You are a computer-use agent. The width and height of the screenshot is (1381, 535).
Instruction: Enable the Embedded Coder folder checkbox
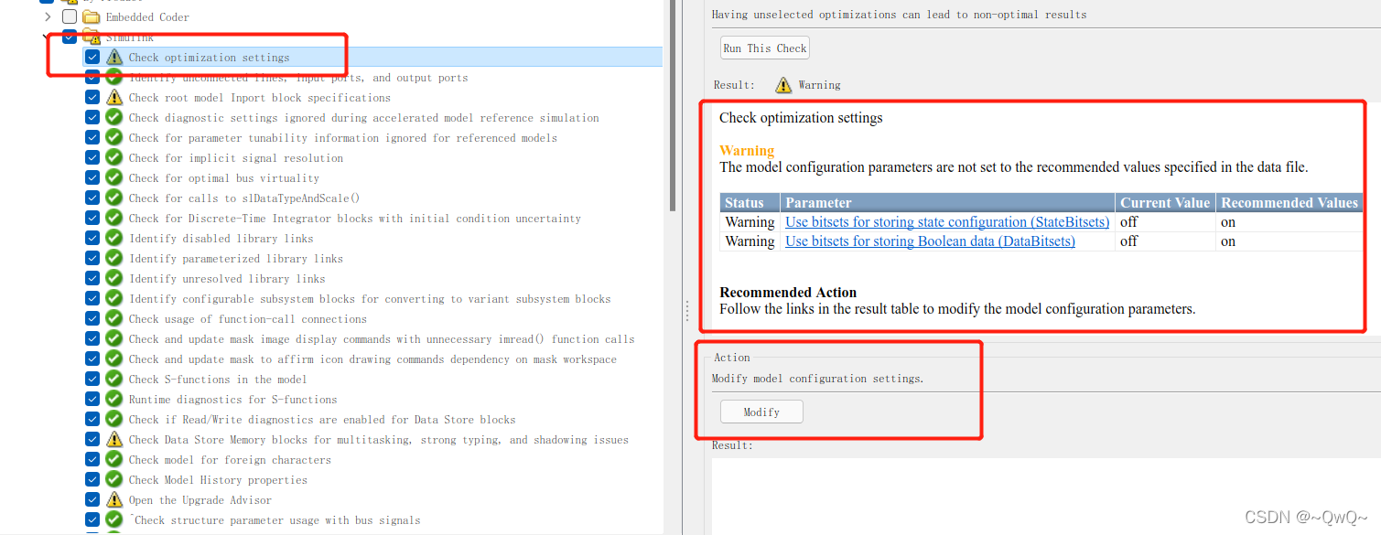coord(70,16)
